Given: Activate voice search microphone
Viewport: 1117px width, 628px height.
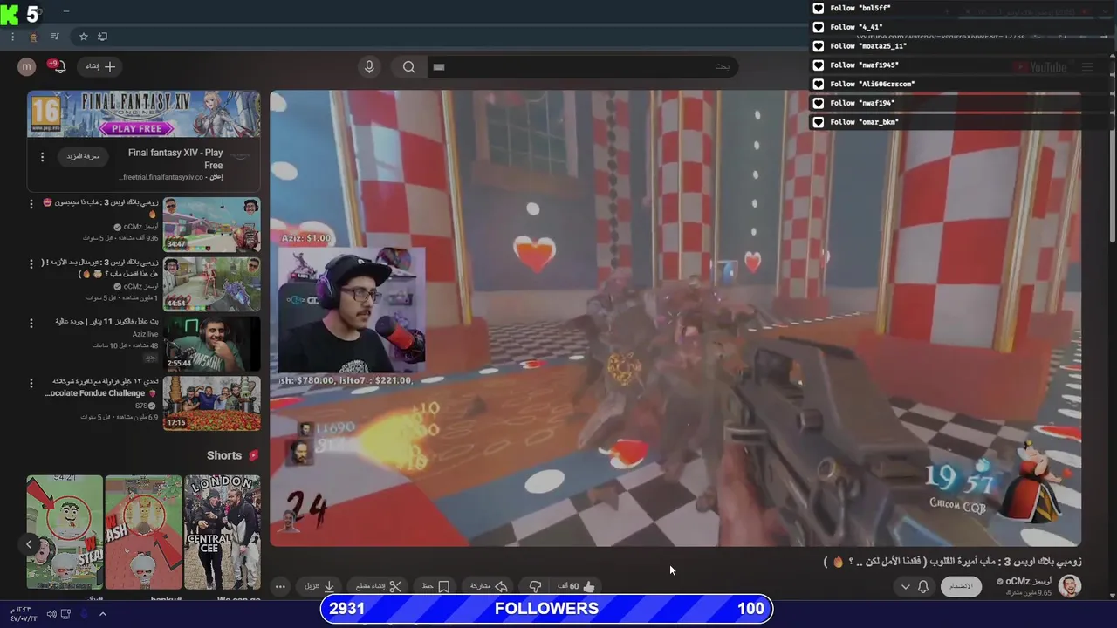Looking at the screenshot, I should point(369,66).
